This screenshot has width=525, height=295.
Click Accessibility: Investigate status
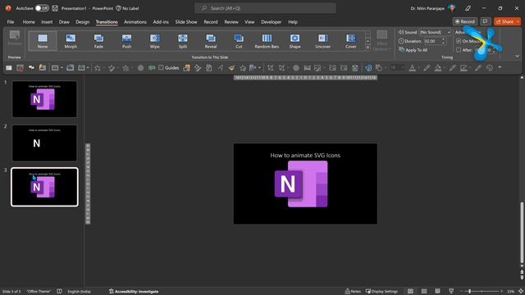[x=134, y=292]
